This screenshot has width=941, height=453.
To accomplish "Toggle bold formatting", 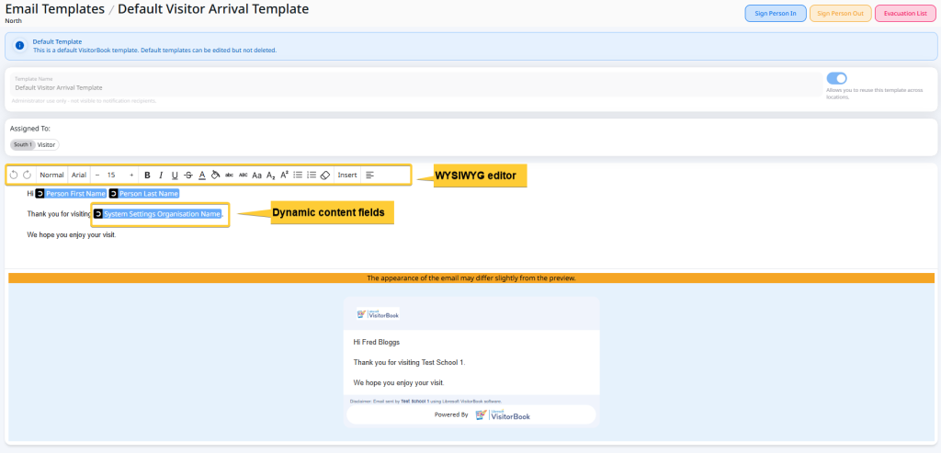I will [147, 175].
